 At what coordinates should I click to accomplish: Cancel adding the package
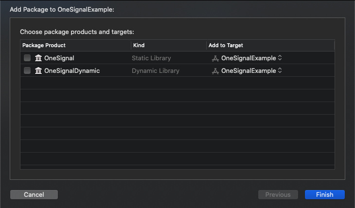(34, 195)
